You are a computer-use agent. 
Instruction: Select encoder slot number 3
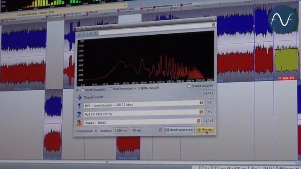click(79, 123)
